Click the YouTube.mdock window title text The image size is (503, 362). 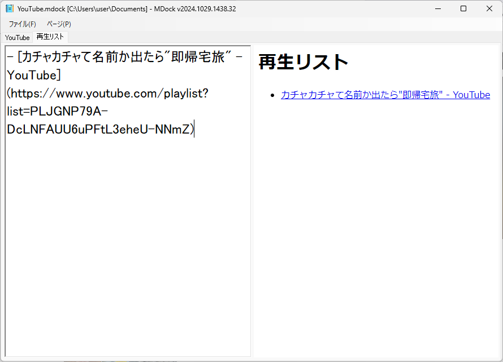(x=127, y=9)
